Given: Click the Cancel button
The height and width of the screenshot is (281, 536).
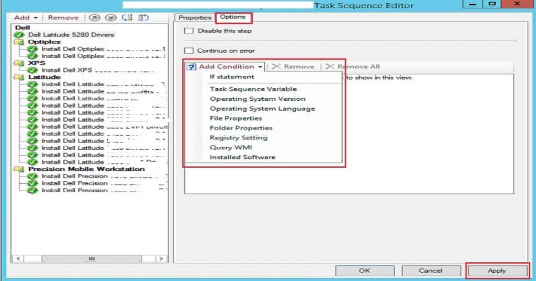Looking at the screenshot, I should [x=431, y=271].
